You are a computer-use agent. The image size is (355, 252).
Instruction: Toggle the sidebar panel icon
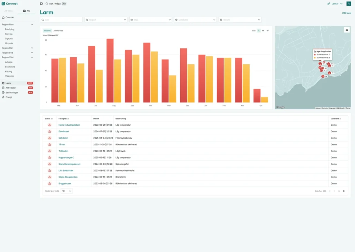pyautogui.click(x=41, y=4)
